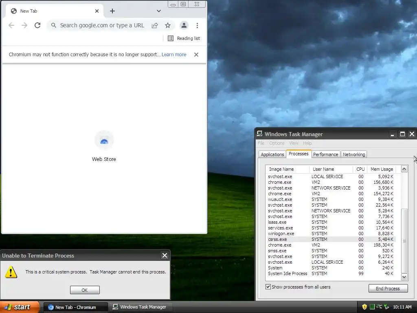
Task: Switch to the Applications tab
Action: (272, 154)
